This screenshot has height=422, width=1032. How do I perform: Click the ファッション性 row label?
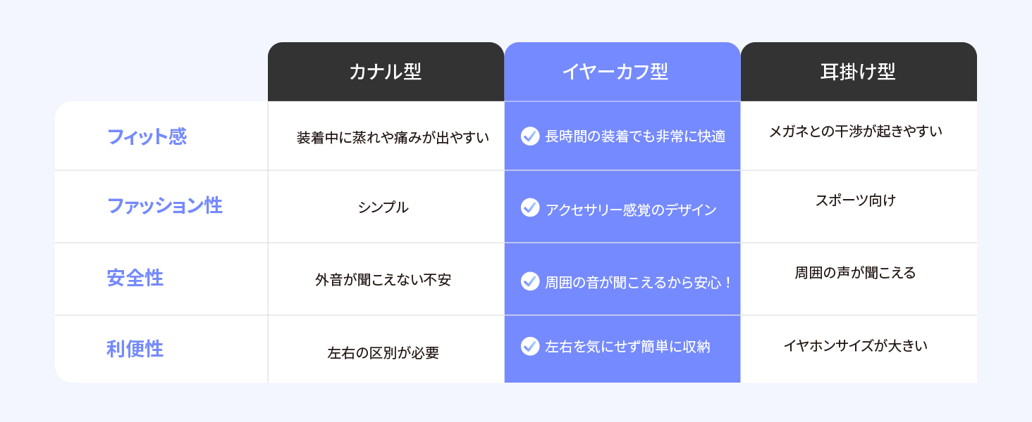[x=164, y=206]
